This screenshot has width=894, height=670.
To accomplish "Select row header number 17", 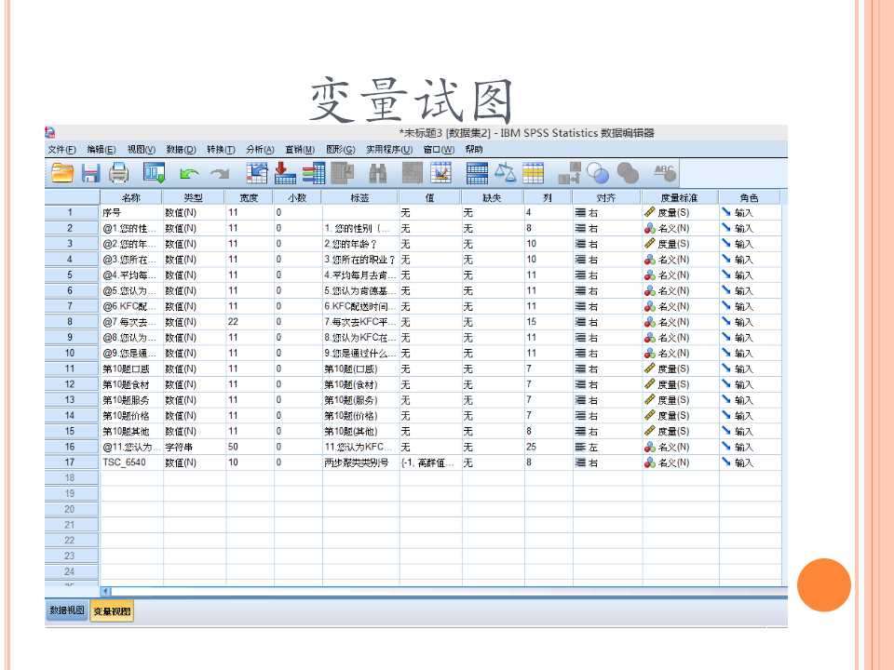I will 70,462.
